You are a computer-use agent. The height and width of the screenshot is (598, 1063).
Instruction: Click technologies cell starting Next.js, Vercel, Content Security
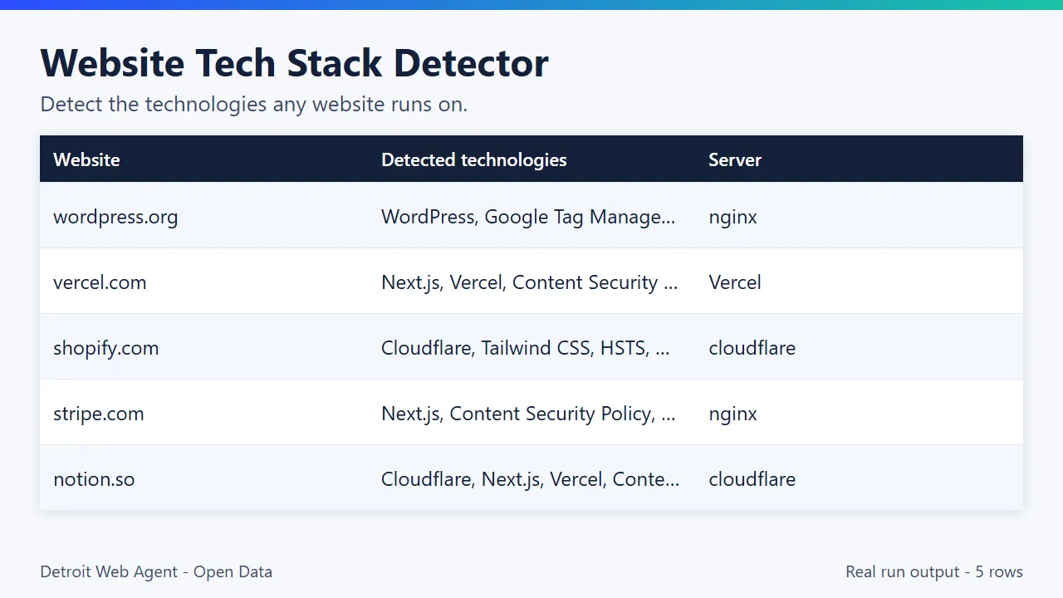531,282
